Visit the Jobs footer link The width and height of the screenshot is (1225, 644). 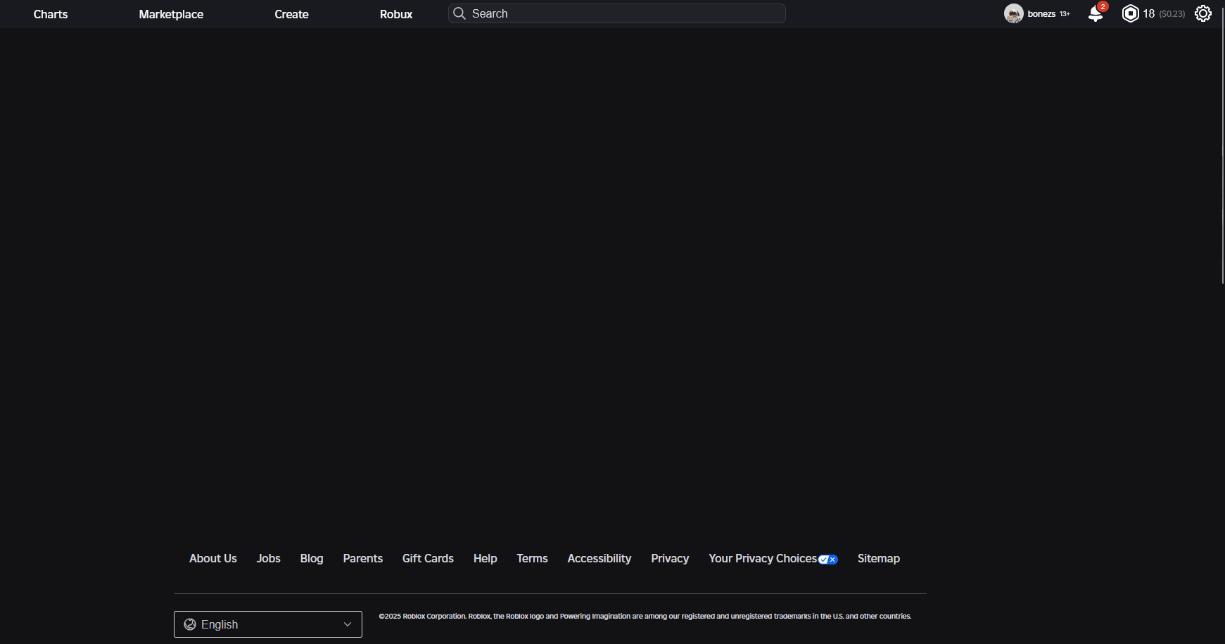tap(269, 558)
